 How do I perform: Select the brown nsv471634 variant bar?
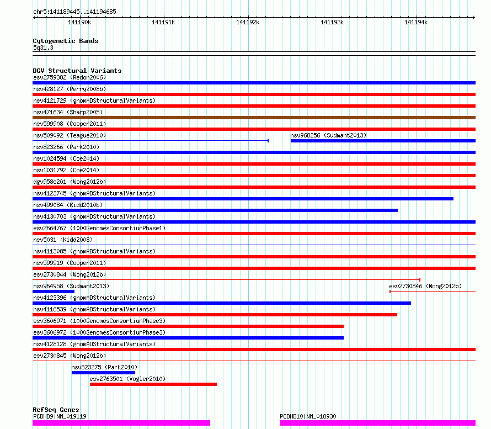pyautogui.click(x=254, y=118)
